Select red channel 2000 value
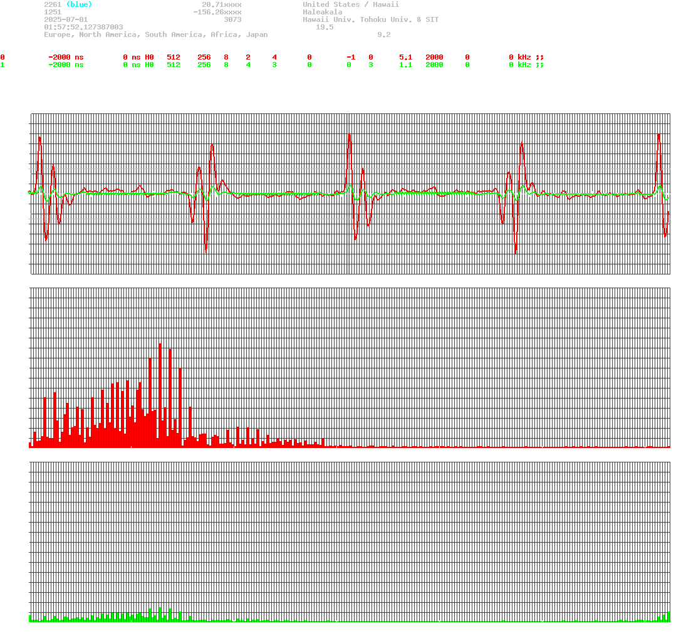 click(434, 58)
